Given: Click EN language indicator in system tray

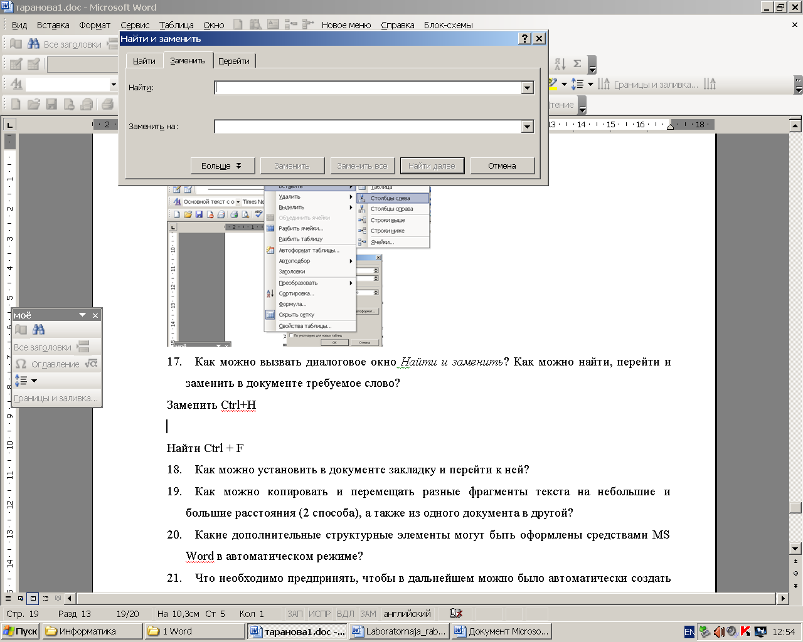Looking at the screenshot, I should 689,632.
